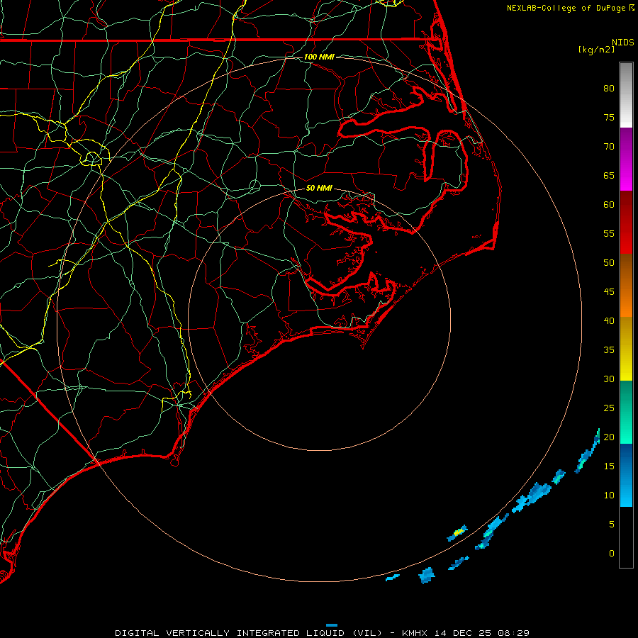
Task: Click the "[kg/m2]" units label
Action: point(596,50)
